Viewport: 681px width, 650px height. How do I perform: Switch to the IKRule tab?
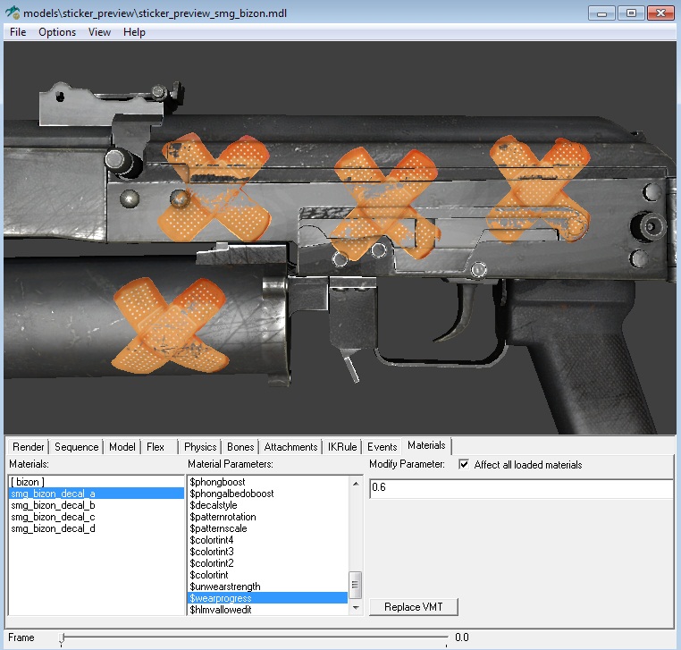click(342, 447)
